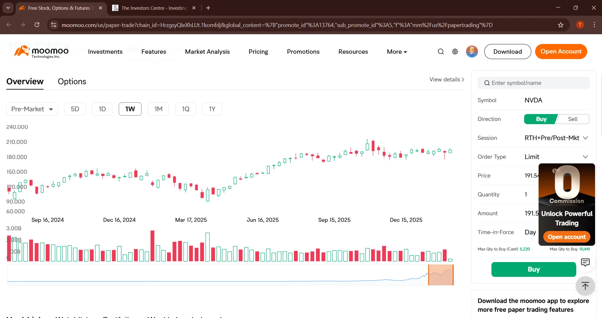This screenshot has height=318, width=602.
Task: Reload the page
Action: [x=37, y=25]
